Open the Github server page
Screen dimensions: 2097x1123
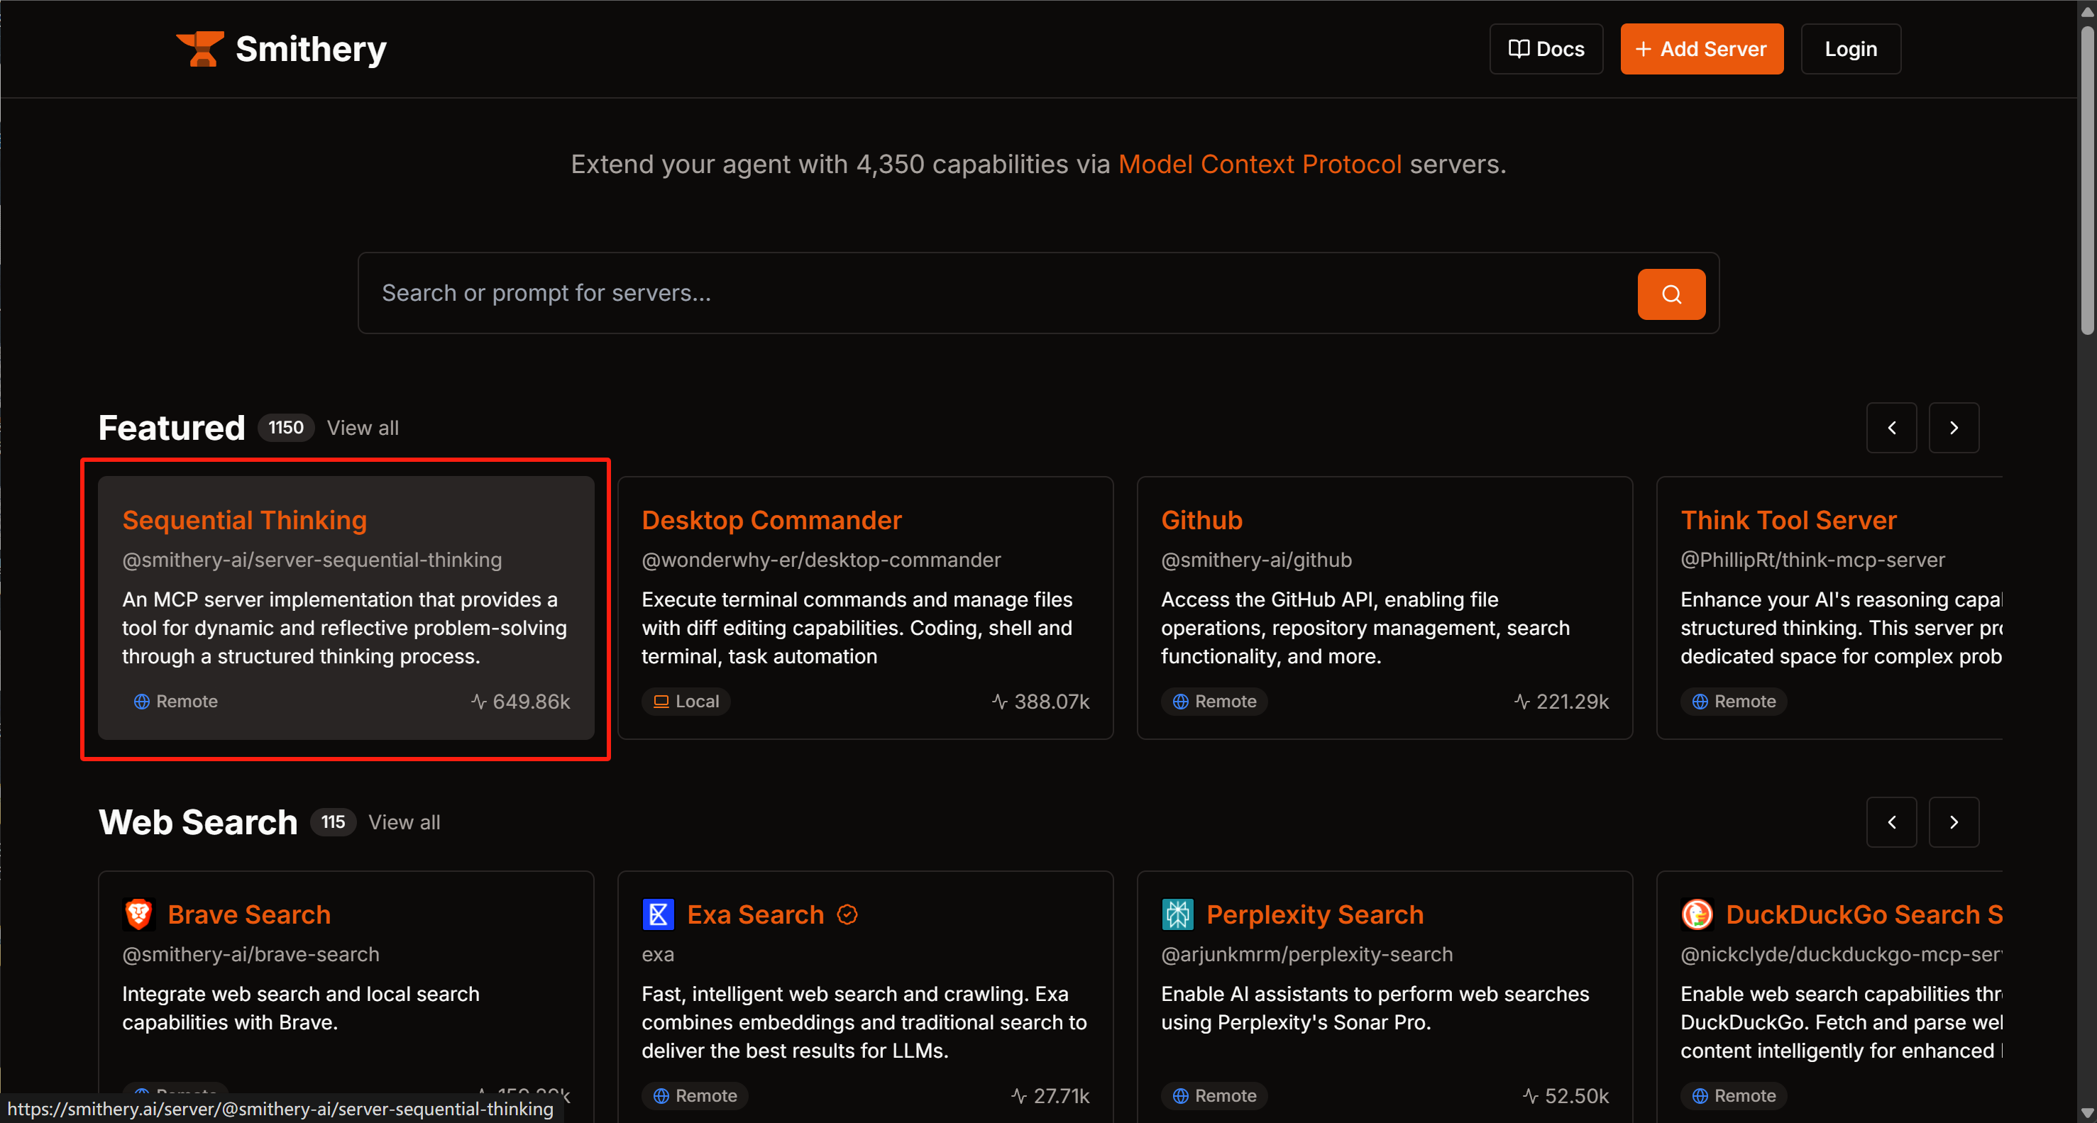tap(1201, 520)
